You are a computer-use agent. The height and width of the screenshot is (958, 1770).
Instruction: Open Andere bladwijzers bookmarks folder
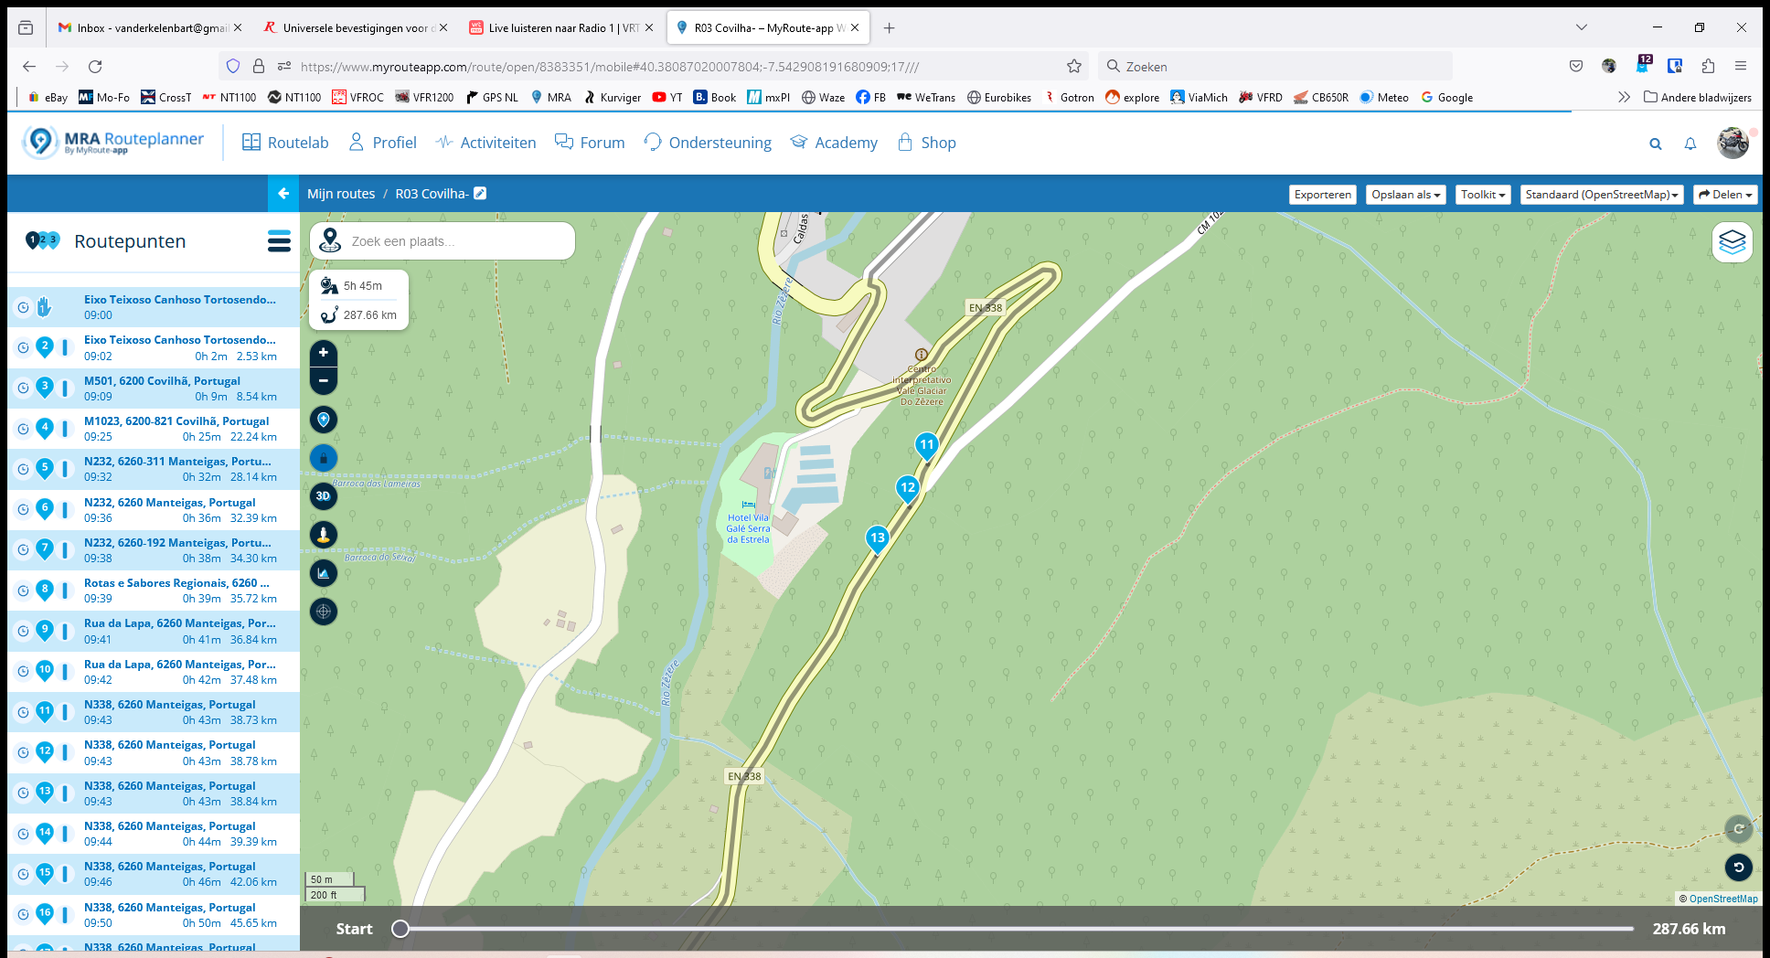(x=1698, y=97)
